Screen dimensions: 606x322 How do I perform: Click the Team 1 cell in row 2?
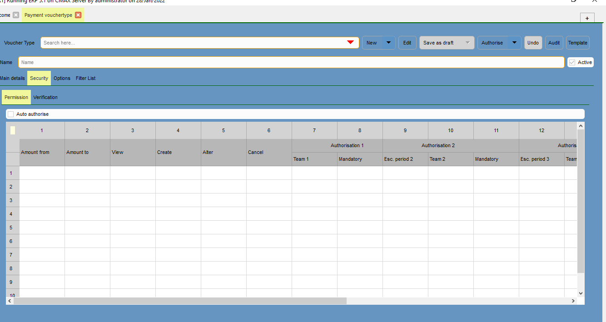[314, 187]
